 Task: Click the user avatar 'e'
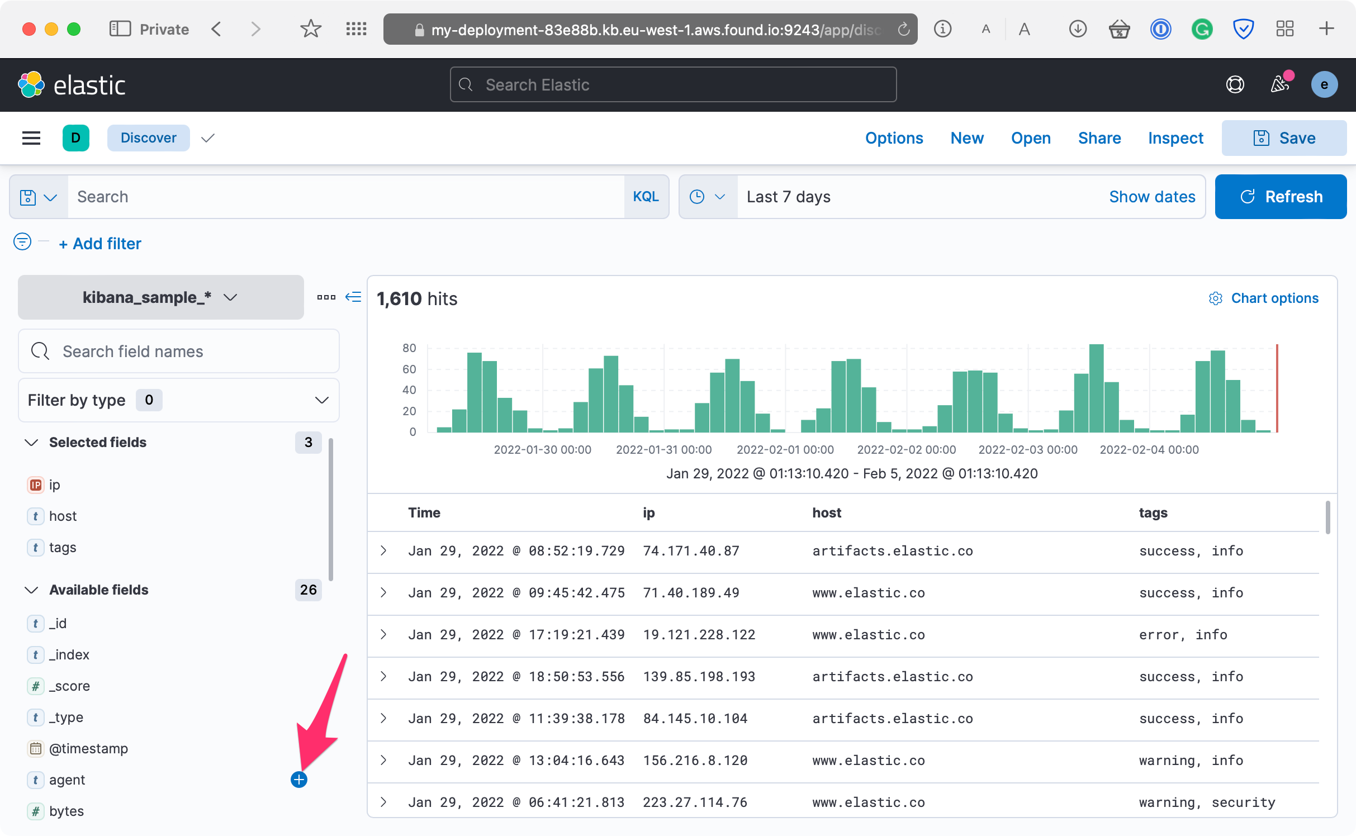click(1324, 84)
